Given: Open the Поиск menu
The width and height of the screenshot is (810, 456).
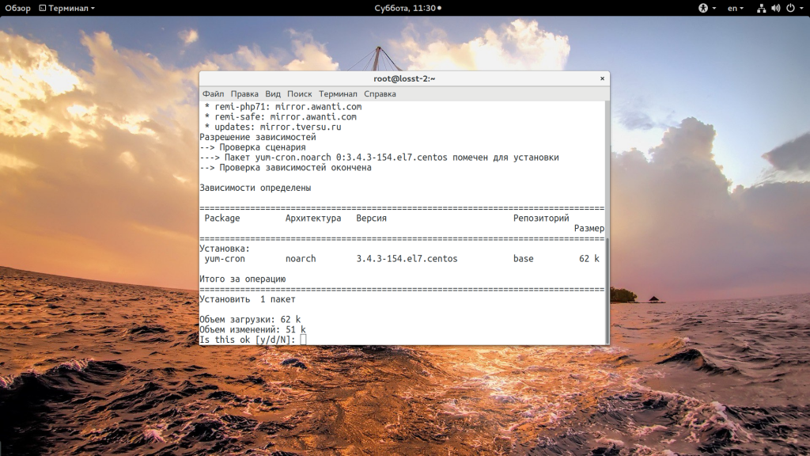Looking at the screenshot, I should point(300,93).
